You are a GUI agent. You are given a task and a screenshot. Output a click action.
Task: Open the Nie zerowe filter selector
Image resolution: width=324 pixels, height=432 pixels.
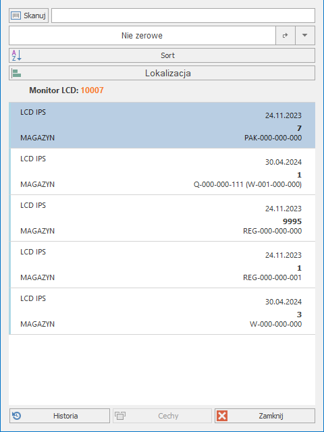[x=142, y=35]
